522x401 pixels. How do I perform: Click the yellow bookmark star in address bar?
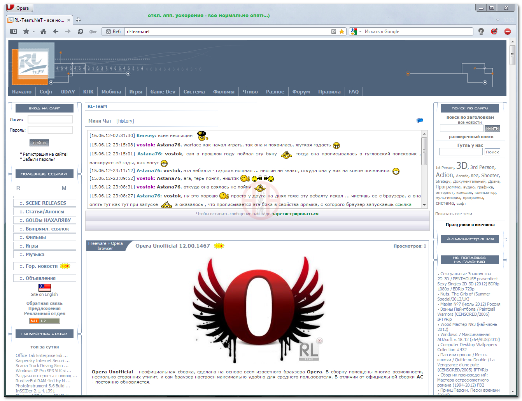[x=342, y=32]
